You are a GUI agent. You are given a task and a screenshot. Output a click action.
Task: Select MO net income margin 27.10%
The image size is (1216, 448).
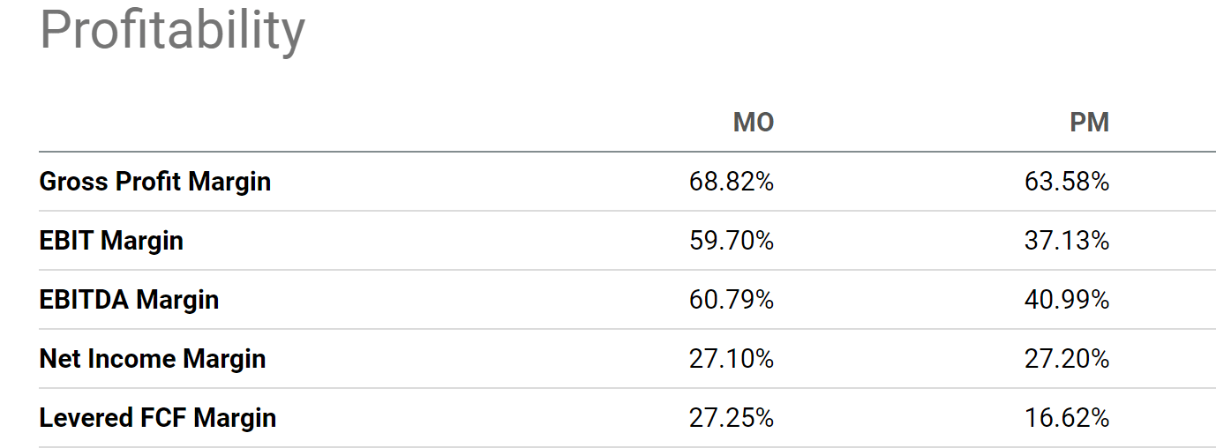(732, 359)
